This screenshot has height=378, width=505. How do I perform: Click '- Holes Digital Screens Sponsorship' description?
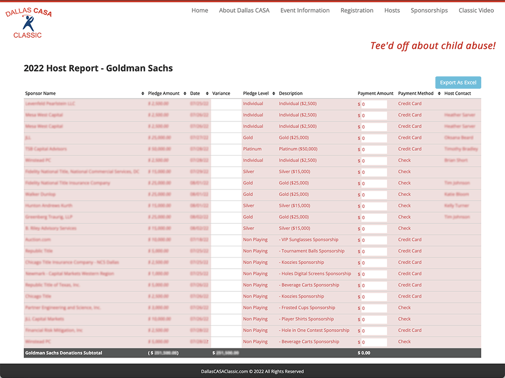coord(315,274)
